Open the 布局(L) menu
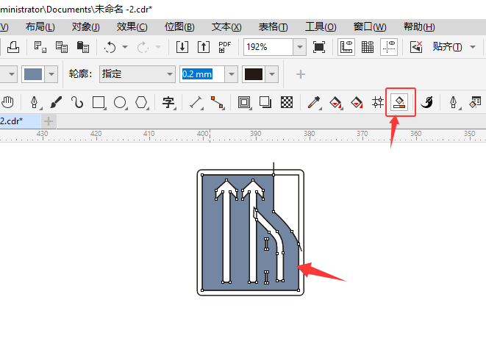The image size is (486, 355). pos(40,27)
